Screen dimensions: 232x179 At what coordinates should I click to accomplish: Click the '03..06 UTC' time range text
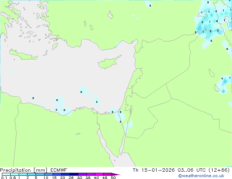[191, 170]
